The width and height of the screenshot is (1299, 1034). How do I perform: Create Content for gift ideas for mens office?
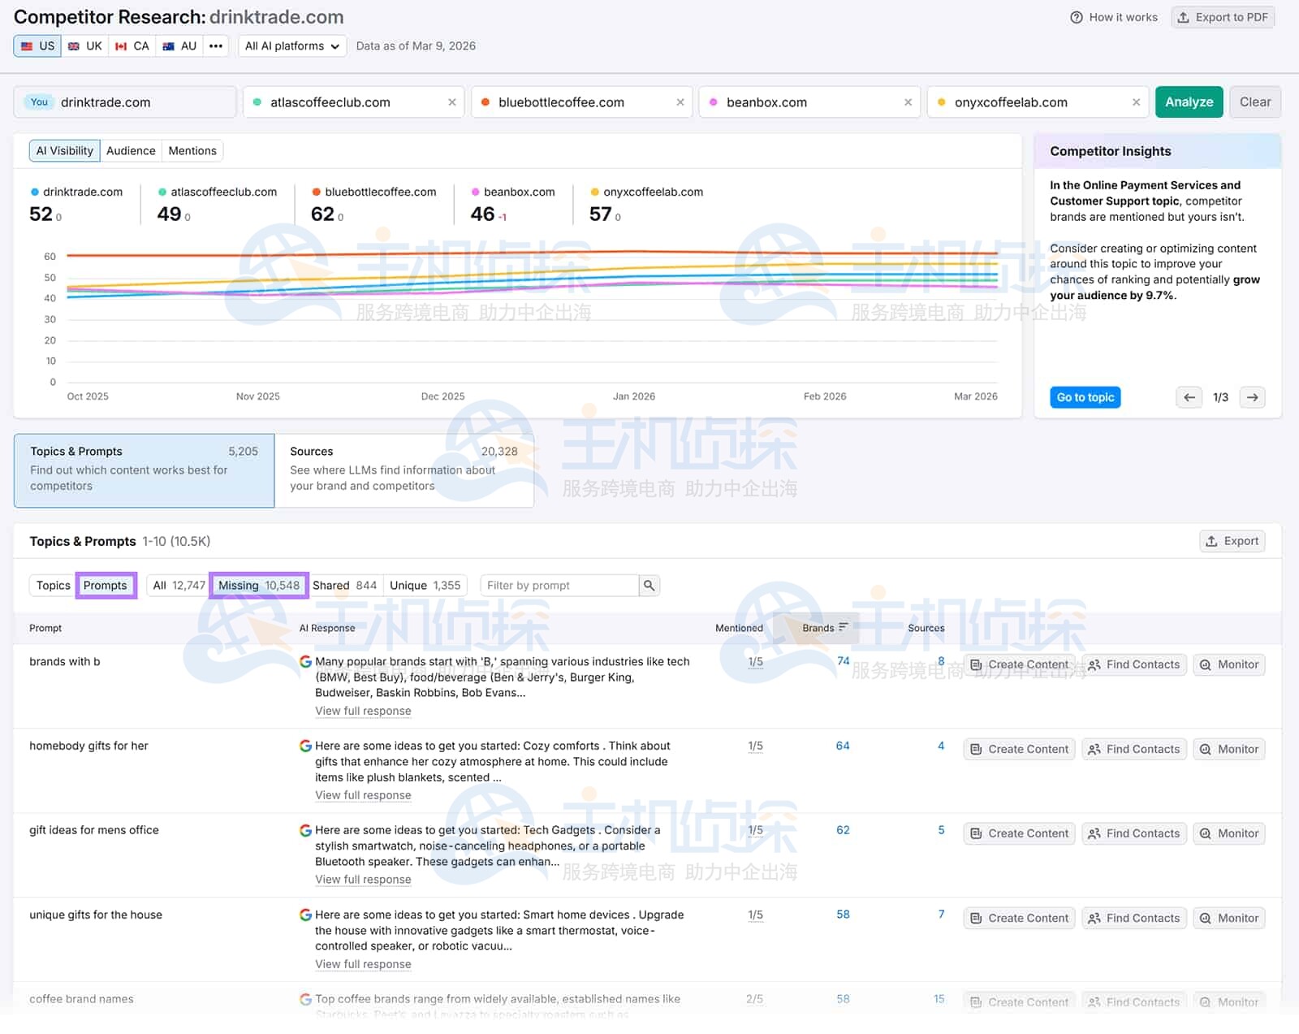[1019, 833]
